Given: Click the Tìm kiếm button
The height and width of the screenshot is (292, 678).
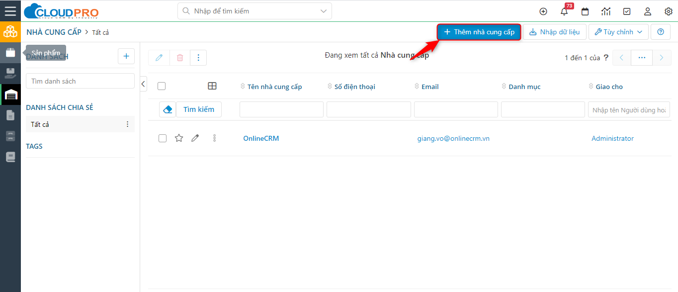Looking at the screenshot, I should [x=199, y=109].
